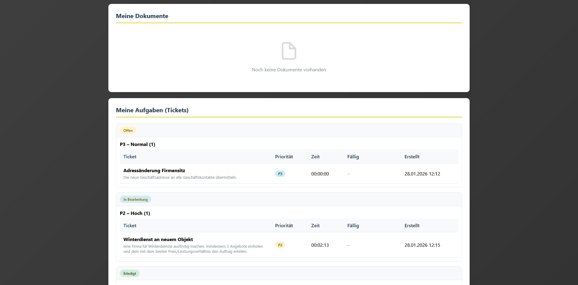Select the Offen status badge
578x285 pixels.
tap(128, 131)
